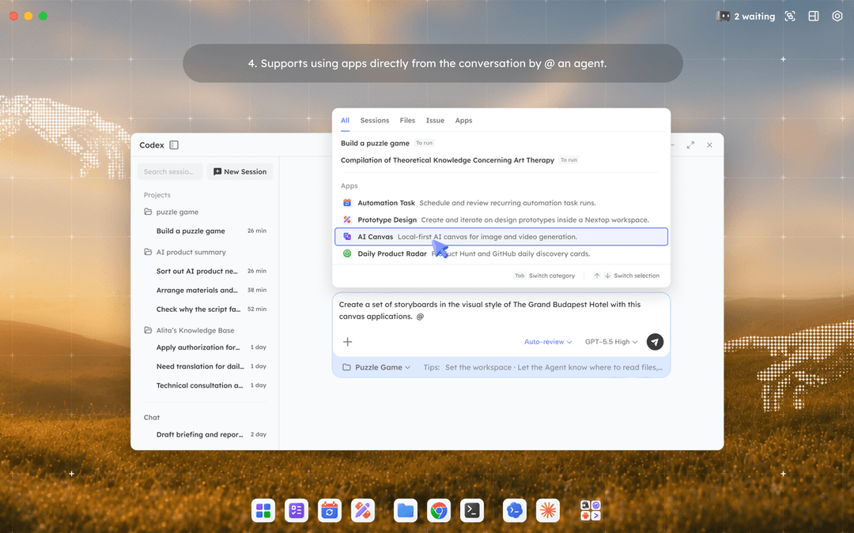Pick the 'Build a puzzle game' popup result
This screenshot has height=533, width=854.
coord(375,143)
